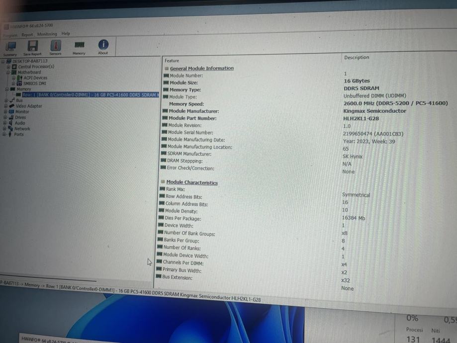
Task: Click the 'Year: 2023, Week: 39' value
Action: coord(369,141)
